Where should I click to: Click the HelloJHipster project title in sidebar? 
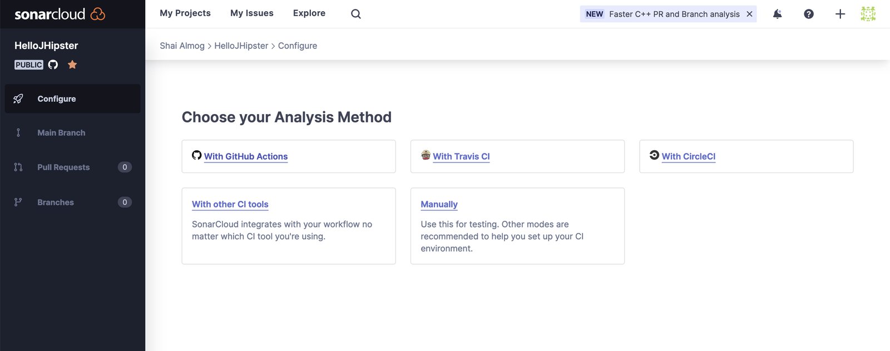click(46, 46)
